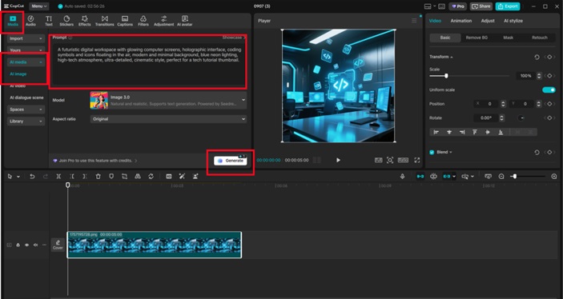
Task: Open the Showcase link
Action: coord(234,38)
